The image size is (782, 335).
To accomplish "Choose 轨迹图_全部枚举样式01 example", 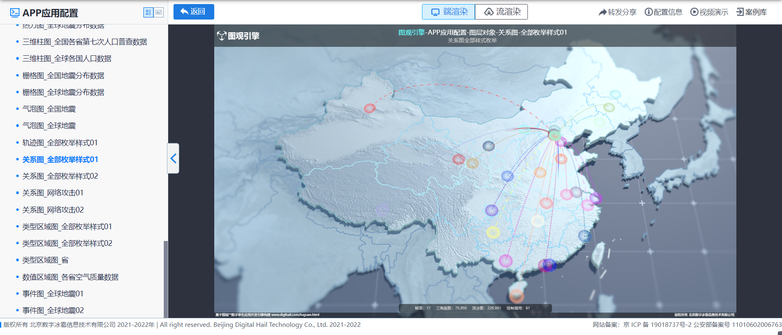I will coord(60,143).
